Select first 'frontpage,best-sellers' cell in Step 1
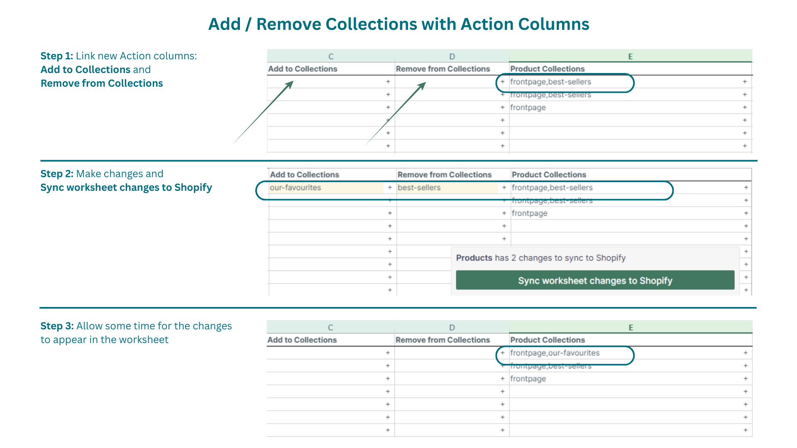797x448 pixels. [x=631, y=82]
